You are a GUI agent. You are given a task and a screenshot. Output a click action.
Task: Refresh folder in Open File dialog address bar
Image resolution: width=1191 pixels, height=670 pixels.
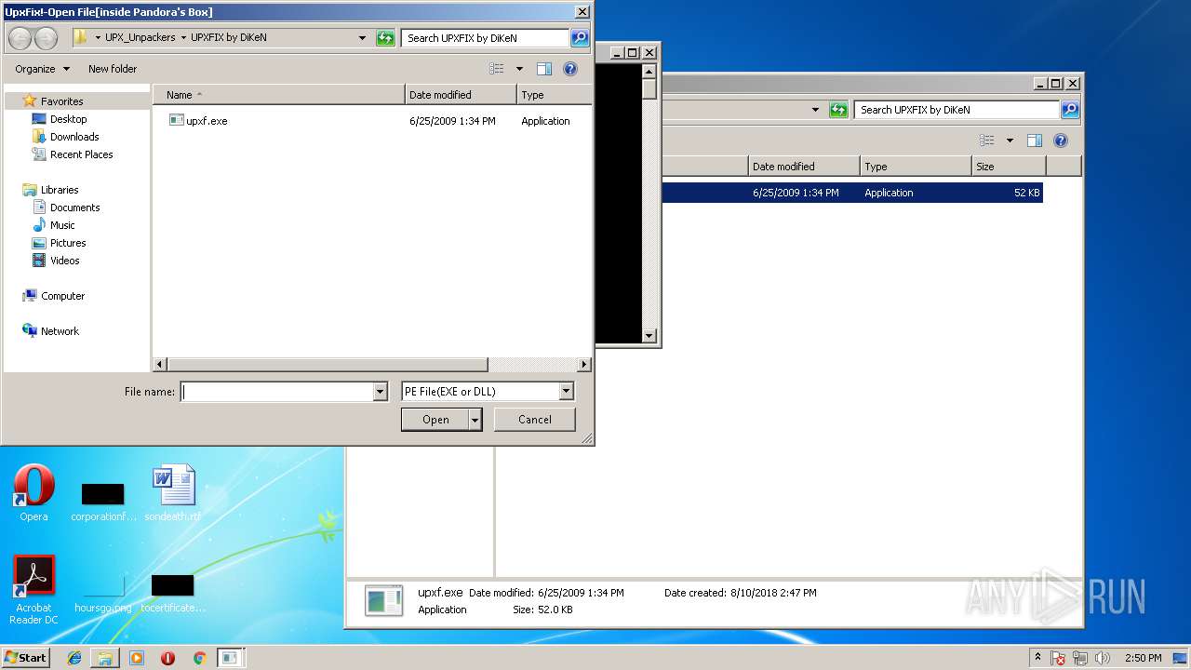point(385,38)
